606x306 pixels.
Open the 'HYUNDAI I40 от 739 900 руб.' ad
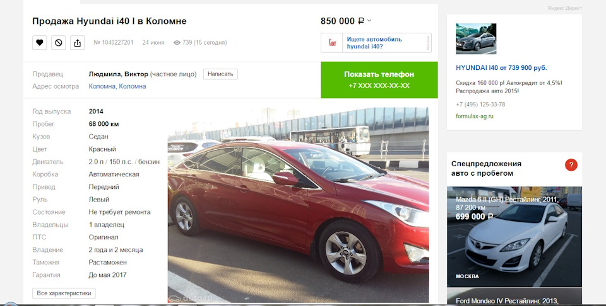click(x=501, y=68)
